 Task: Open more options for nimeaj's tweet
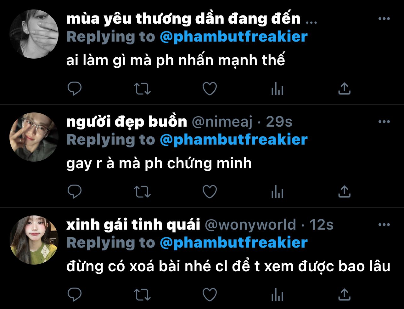(384, 122)
